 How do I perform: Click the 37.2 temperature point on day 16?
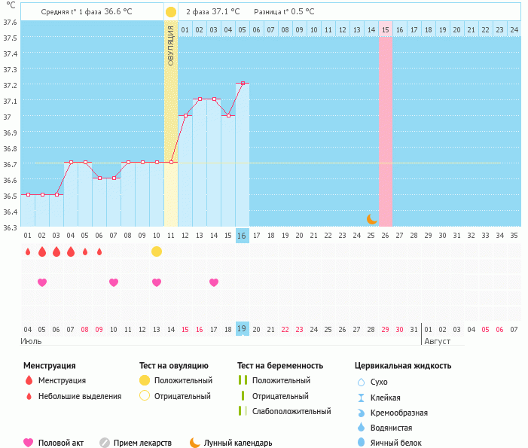[243, 83]
